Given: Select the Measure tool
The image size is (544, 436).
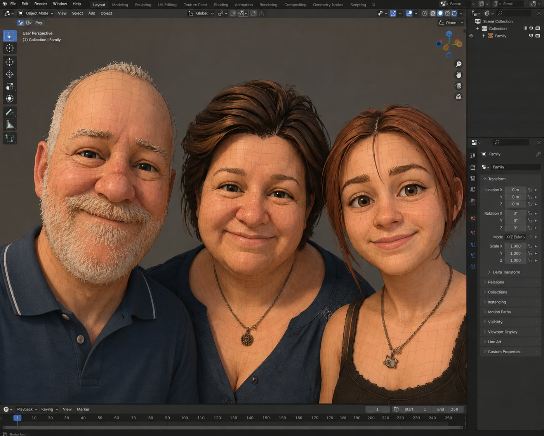Looking at the screenshot, I should pos(10,125).
